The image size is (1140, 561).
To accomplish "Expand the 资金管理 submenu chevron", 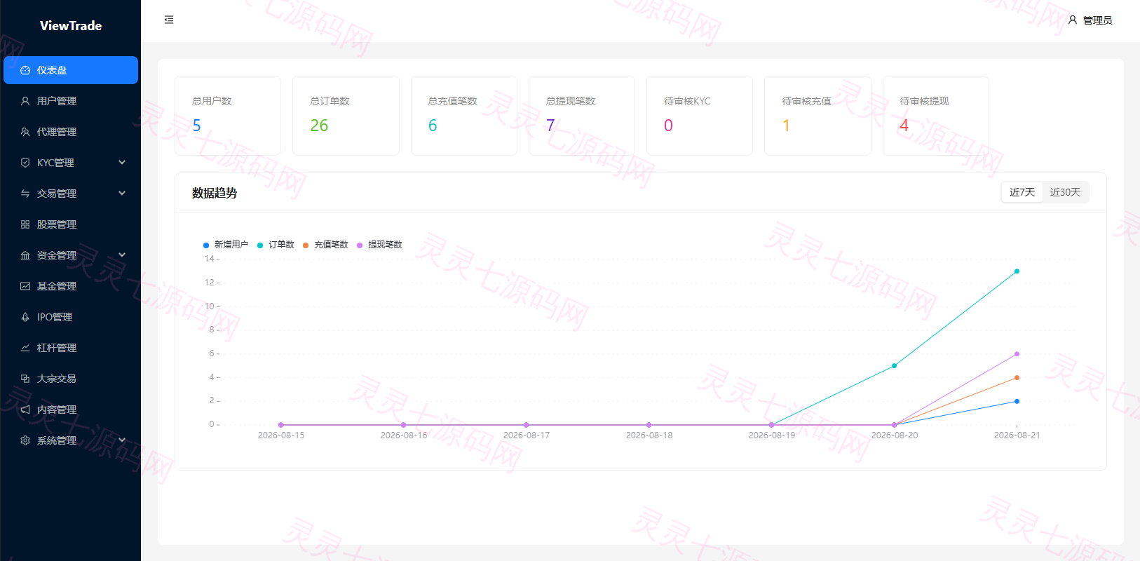I will pos(122,255).
